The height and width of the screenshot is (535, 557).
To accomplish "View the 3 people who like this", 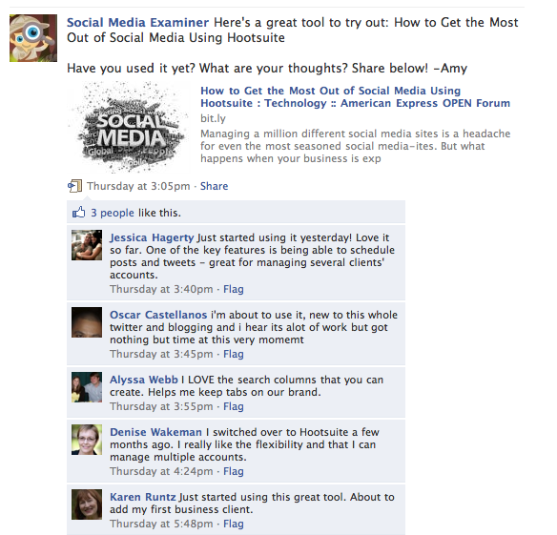I will [x=113, y=213].
